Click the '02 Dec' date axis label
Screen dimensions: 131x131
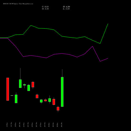[53, 125]
